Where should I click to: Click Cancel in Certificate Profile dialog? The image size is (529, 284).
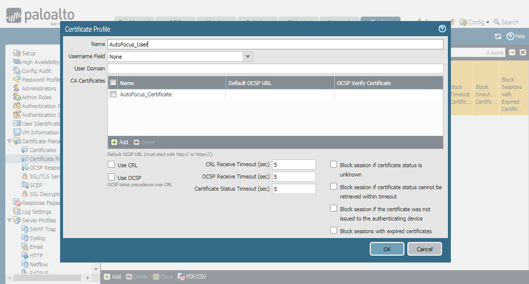pyautogui.click(x=424, y=249)
